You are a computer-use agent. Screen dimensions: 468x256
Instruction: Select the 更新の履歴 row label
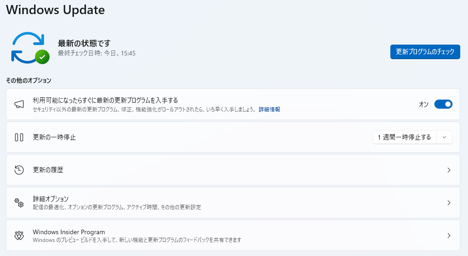coord(48,170)
